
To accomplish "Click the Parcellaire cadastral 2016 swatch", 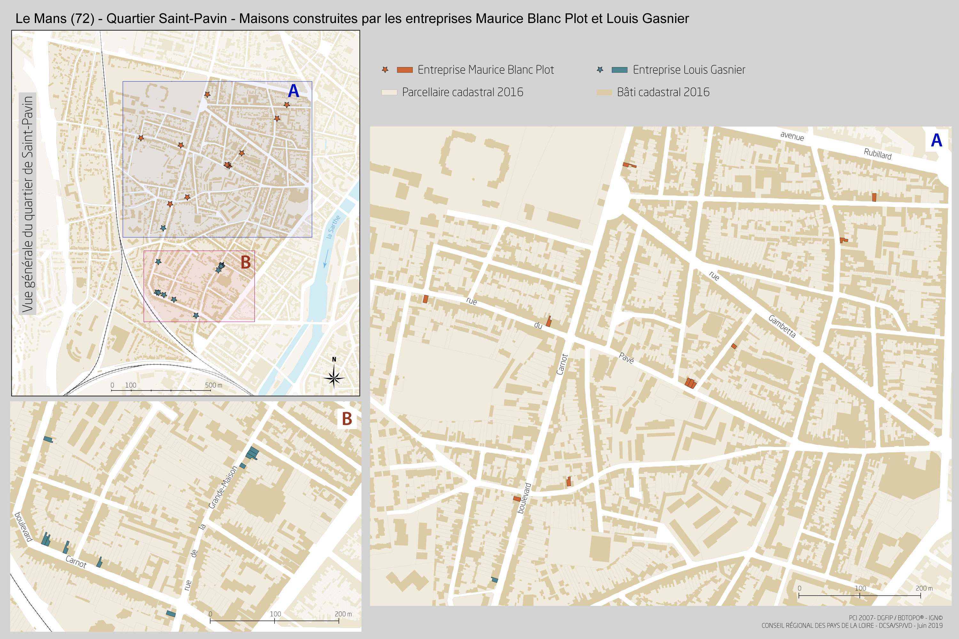I will coord(389,93).
